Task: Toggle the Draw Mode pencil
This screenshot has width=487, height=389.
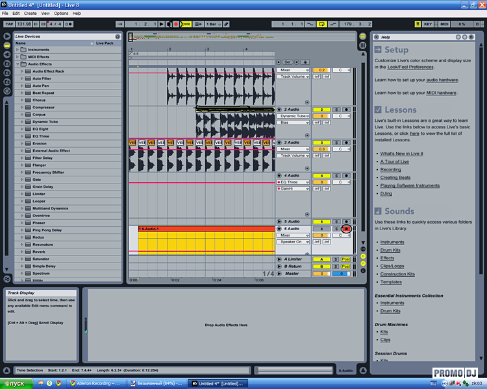Action: coord(227,24)
